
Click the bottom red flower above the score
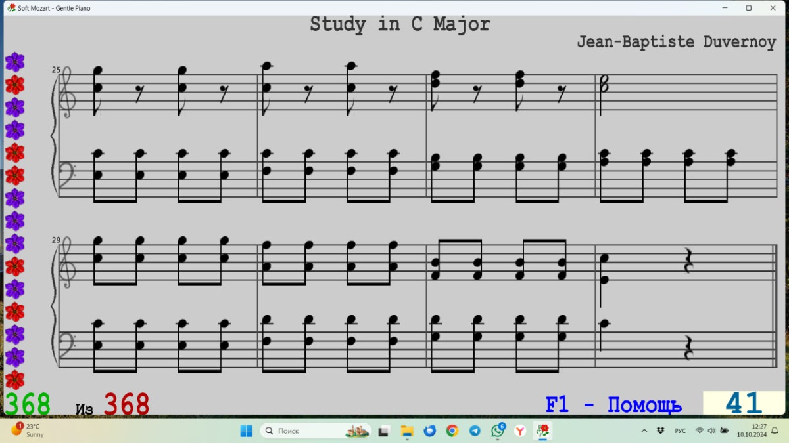(x=14, y=379)
